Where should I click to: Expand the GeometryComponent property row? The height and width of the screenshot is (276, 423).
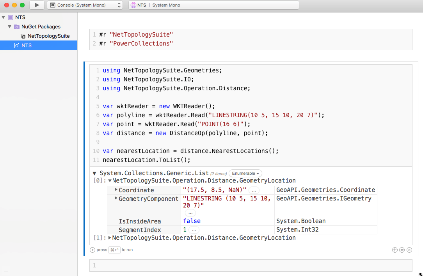pyautogui.click(x=116, y=199)
